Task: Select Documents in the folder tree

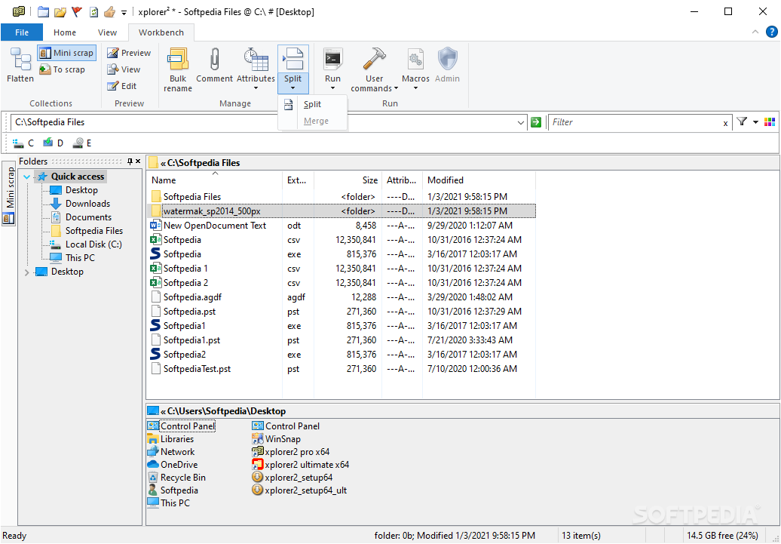Action: (81, 217)
